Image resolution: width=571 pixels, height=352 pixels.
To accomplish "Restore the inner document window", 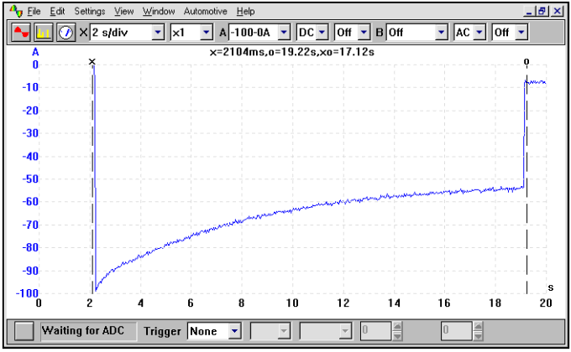I will (x=542, y=12).
